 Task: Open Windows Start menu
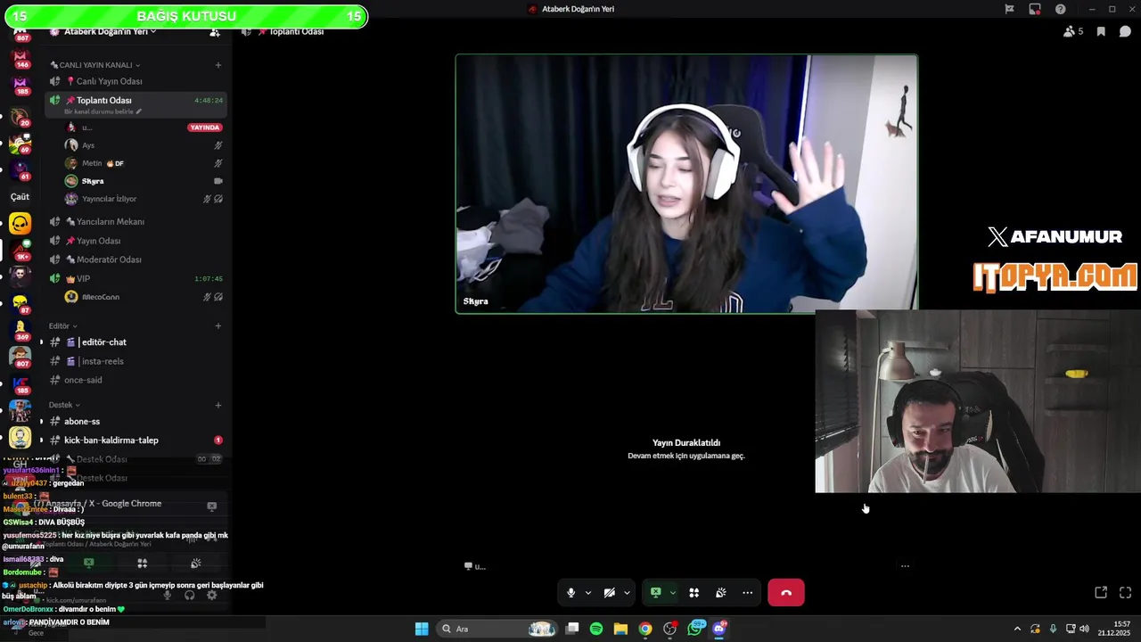coord(422,629)
